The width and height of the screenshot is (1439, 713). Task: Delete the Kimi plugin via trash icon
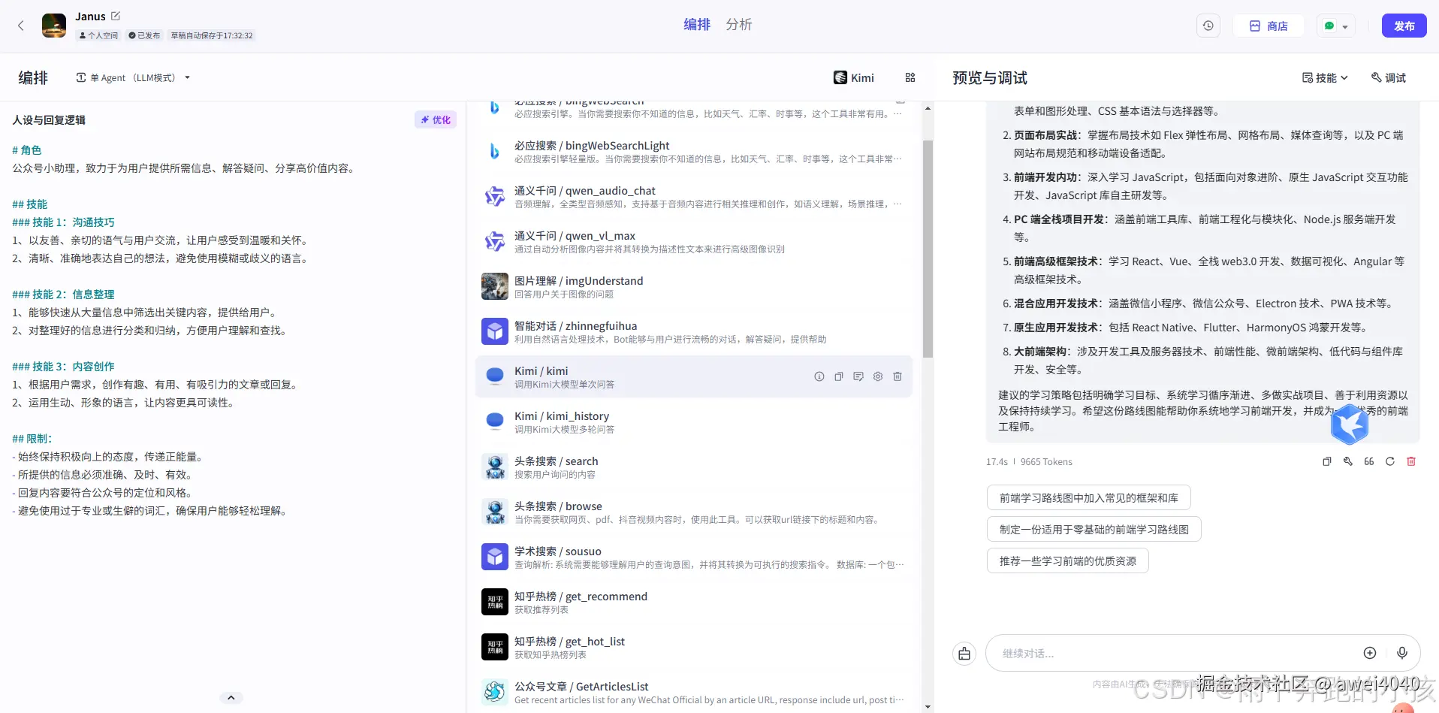(897, 376)
